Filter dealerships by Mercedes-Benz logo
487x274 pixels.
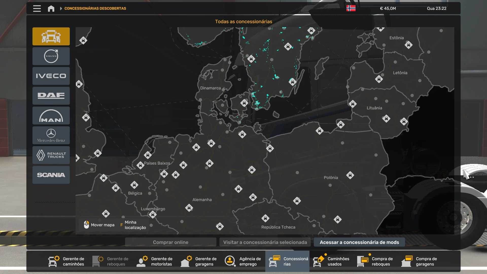tap(51, 135)
